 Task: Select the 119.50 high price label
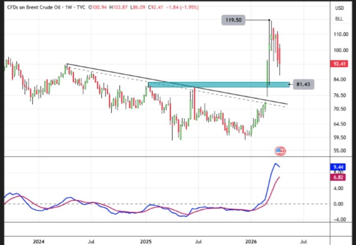pos(232,20)
